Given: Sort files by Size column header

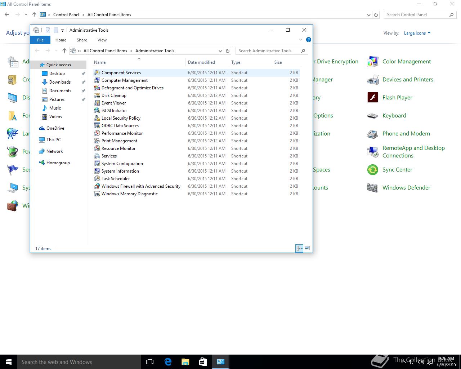Looking at the screenshot, I should tap(286, 62).
